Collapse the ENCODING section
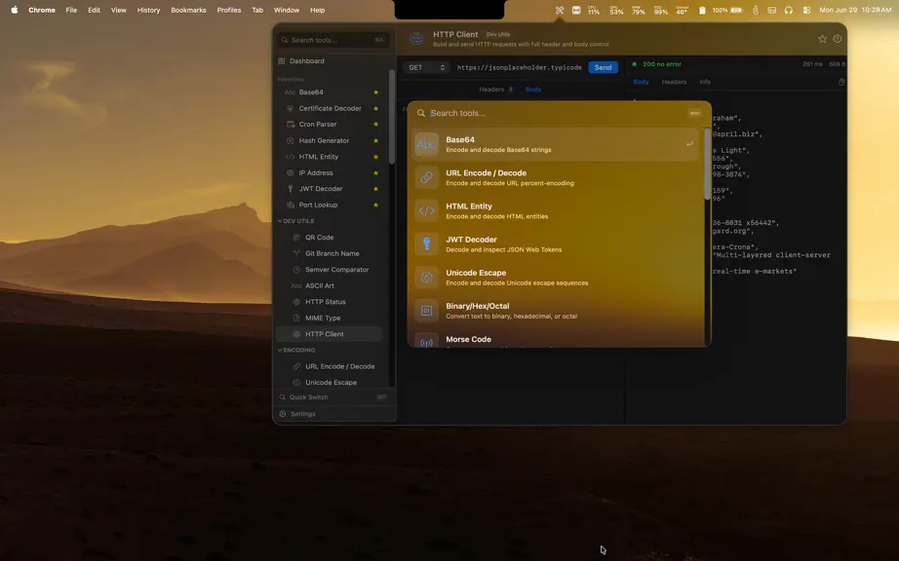The image size is (899, 561). click(296, 350)
